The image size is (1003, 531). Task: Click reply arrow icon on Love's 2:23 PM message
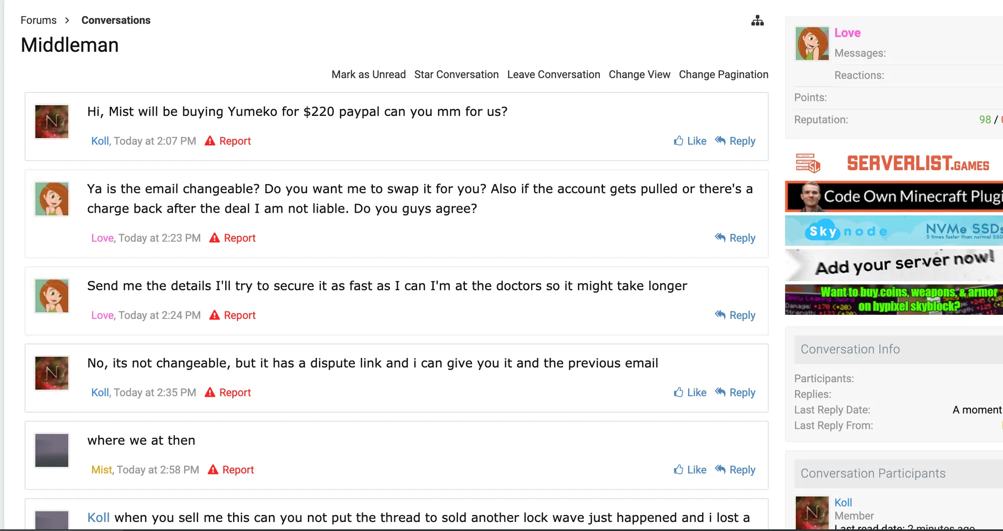click(x=720, y=238)
